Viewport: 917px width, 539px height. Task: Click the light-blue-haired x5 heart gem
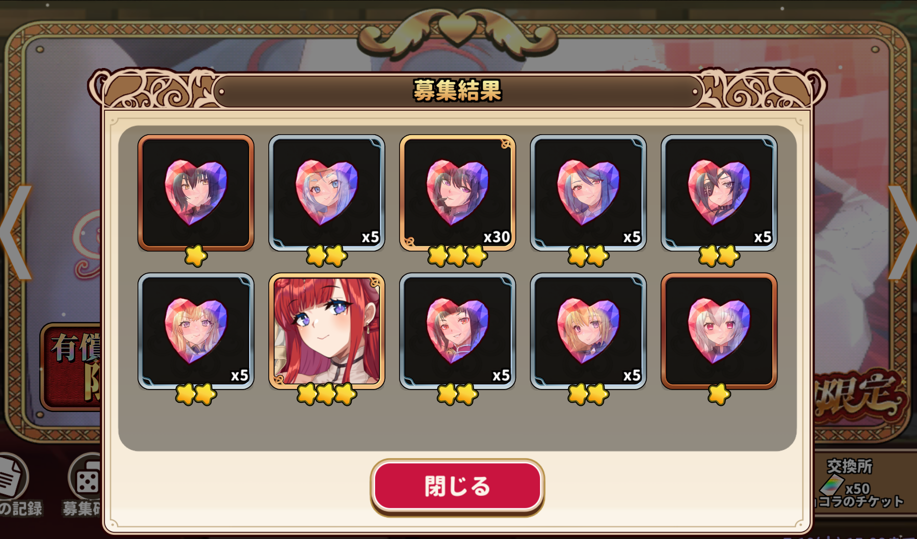pos(327,193)
